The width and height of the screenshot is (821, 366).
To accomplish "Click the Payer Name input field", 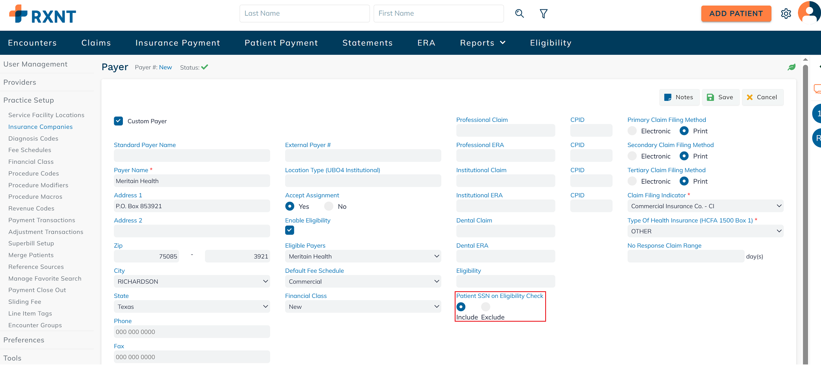I will 192,181.
